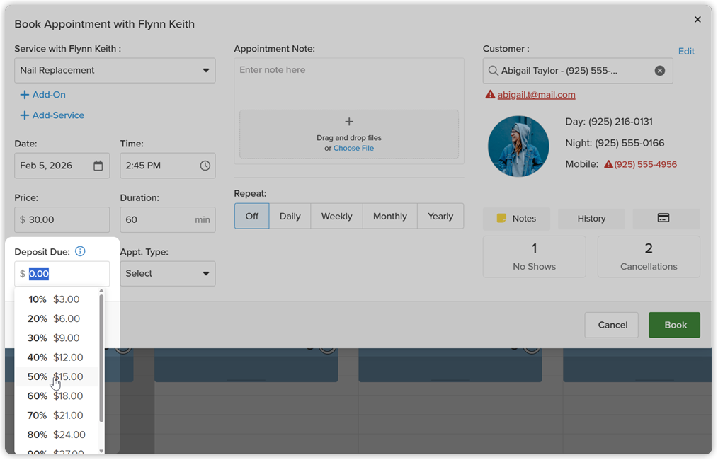718x460 pixels.
Task: Choose the 50% $15.00 deposit option
Action: click(x=56, y=376)
